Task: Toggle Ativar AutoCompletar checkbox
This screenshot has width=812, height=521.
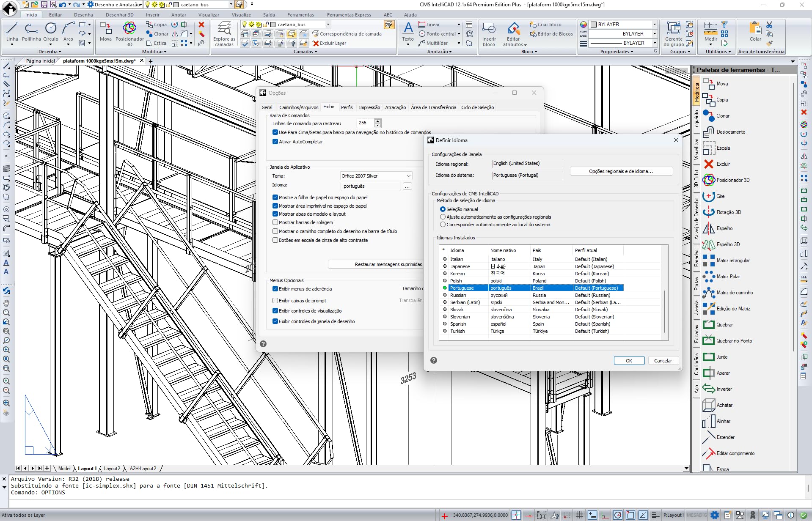Action: pos(275,142)
